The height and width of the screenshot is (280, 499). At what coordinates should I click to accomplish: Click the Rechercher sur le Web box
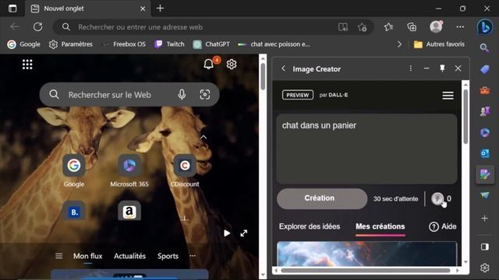click(129, 94)
